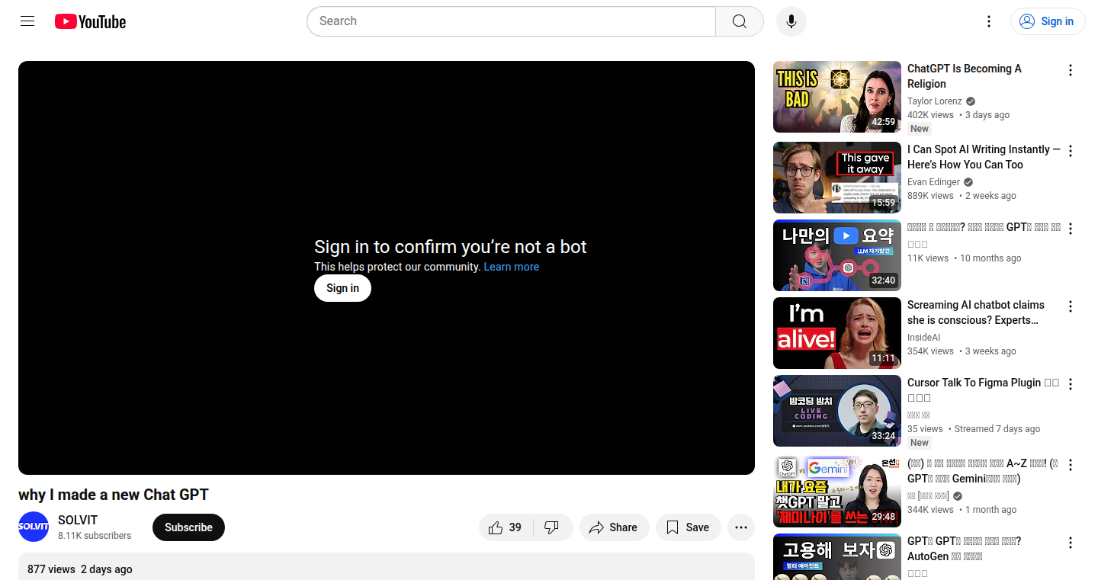Image resolution: width=1098 pixels, height=580 pixels.
Task: Like the video with thumbs up
Action: (506, 527)
